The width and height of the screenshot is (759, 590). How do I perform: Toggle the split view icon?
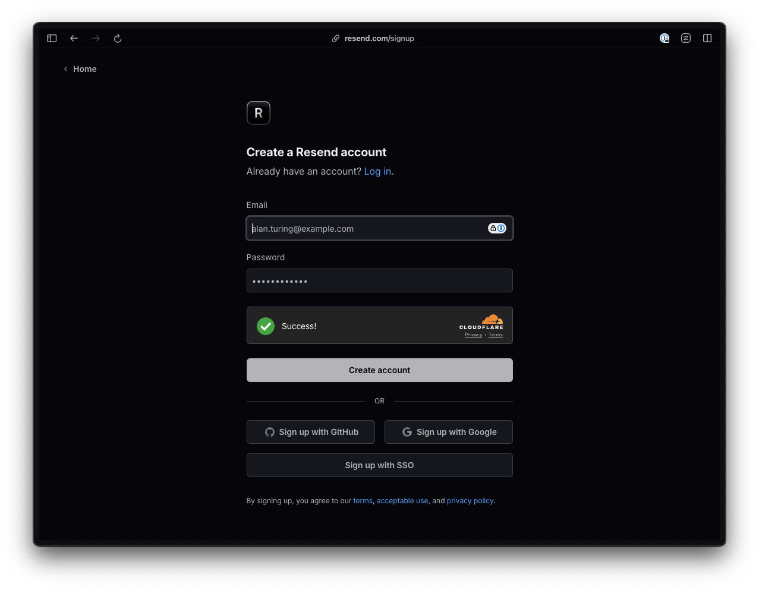(707, 38)
